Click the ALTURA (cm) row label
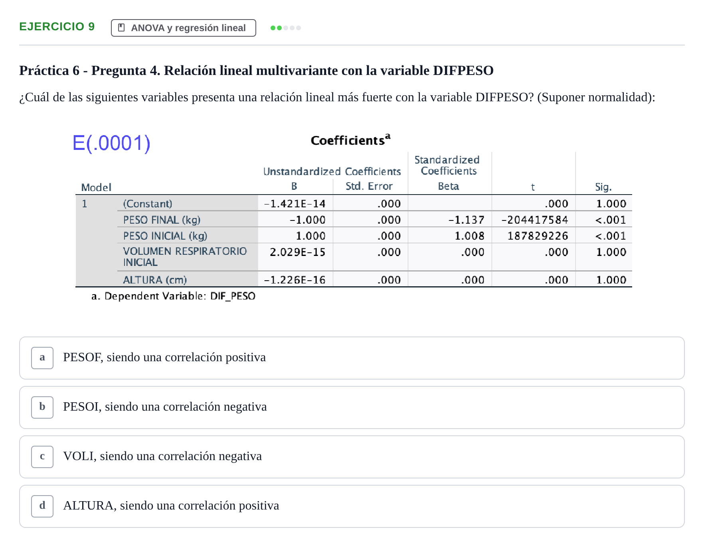Screen dimensions: 704x547 point(155,280)
